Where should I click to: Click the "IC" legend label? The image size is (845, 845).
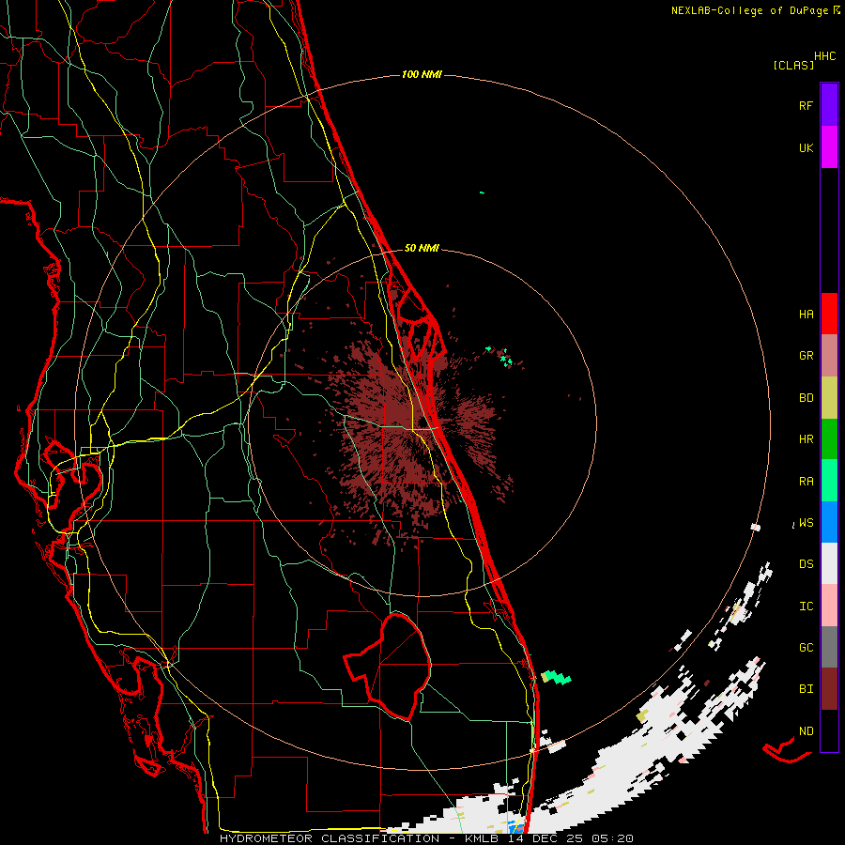[x=806, y=607]
